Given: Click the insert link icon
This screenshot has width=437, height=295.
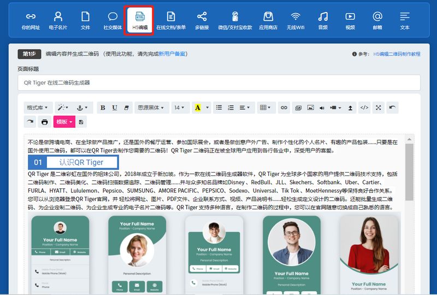Looking at the screenshot, I should click(284, 108).
